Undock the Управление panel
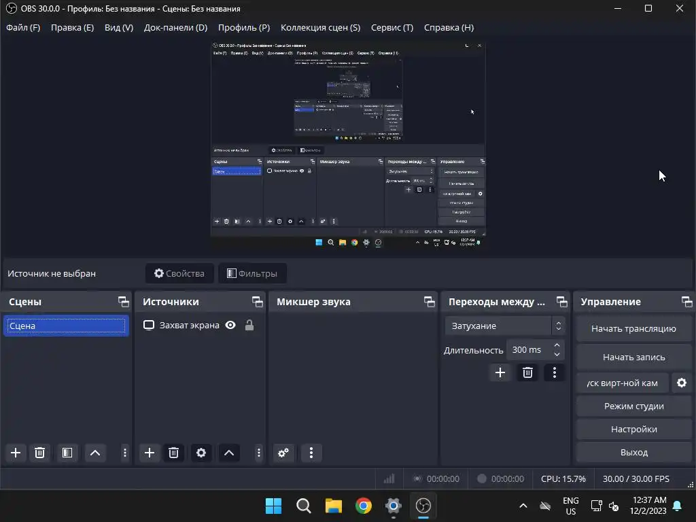This screenshot has width=696, height=522. [x=686, y=302]
